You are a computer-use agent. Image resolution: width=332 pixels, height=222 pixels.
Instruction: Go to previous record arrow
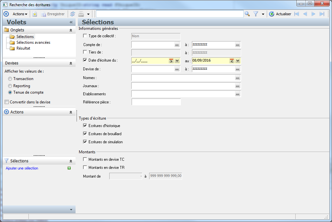click(x=305, y=14)
